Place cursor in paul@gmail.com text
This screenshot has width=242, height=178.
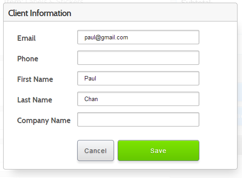[x=106, y=38]
